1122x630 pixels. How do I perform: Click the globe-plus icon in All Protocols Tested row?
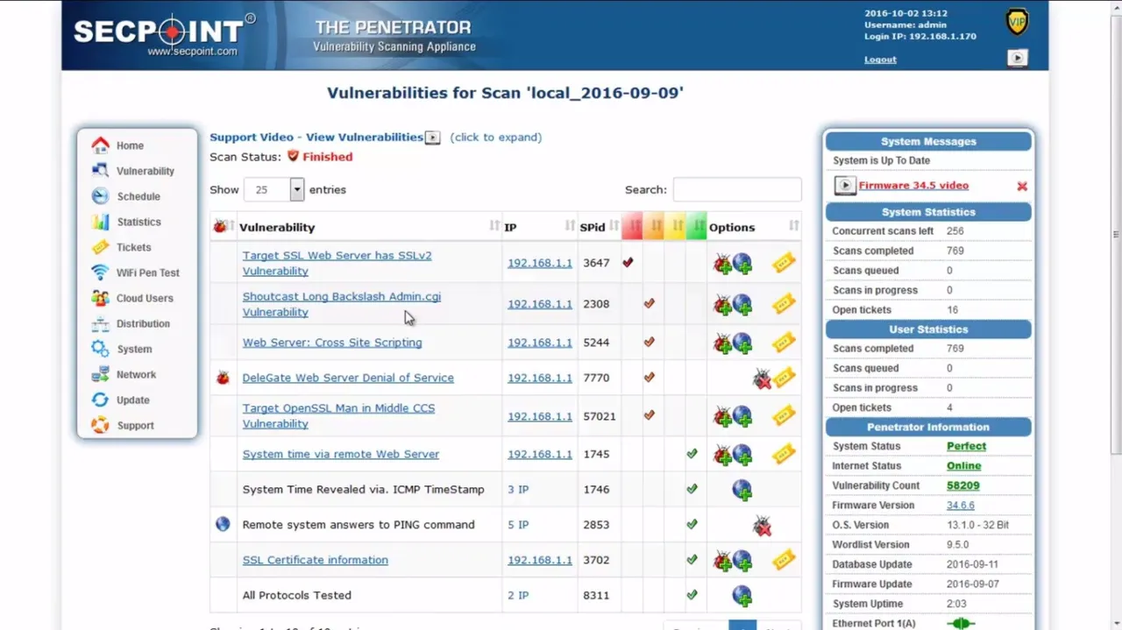coord(742,596)
